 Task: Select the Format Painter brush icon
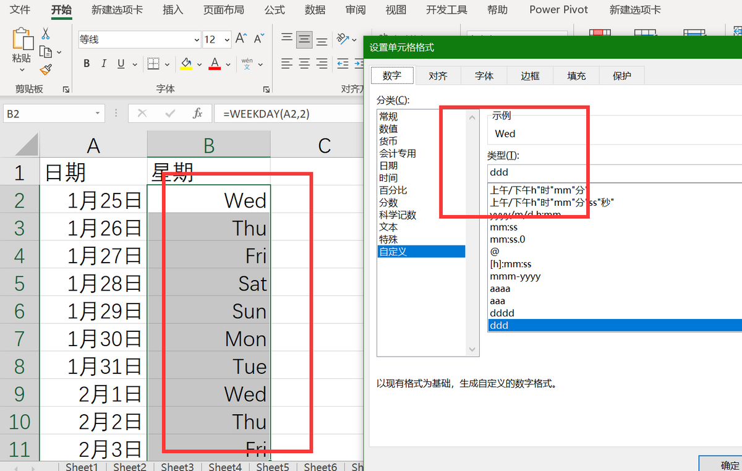click(45, 69)
